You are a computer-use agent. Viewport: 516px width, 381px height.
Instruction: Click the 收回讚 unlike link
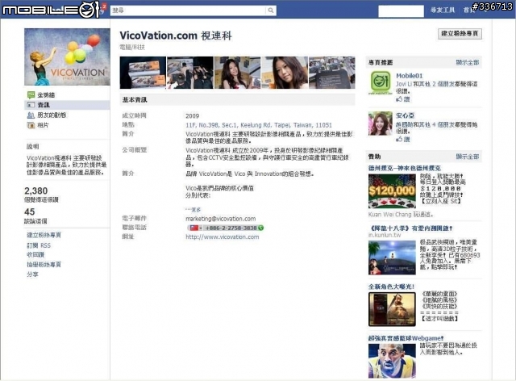(x=35, y=255)
